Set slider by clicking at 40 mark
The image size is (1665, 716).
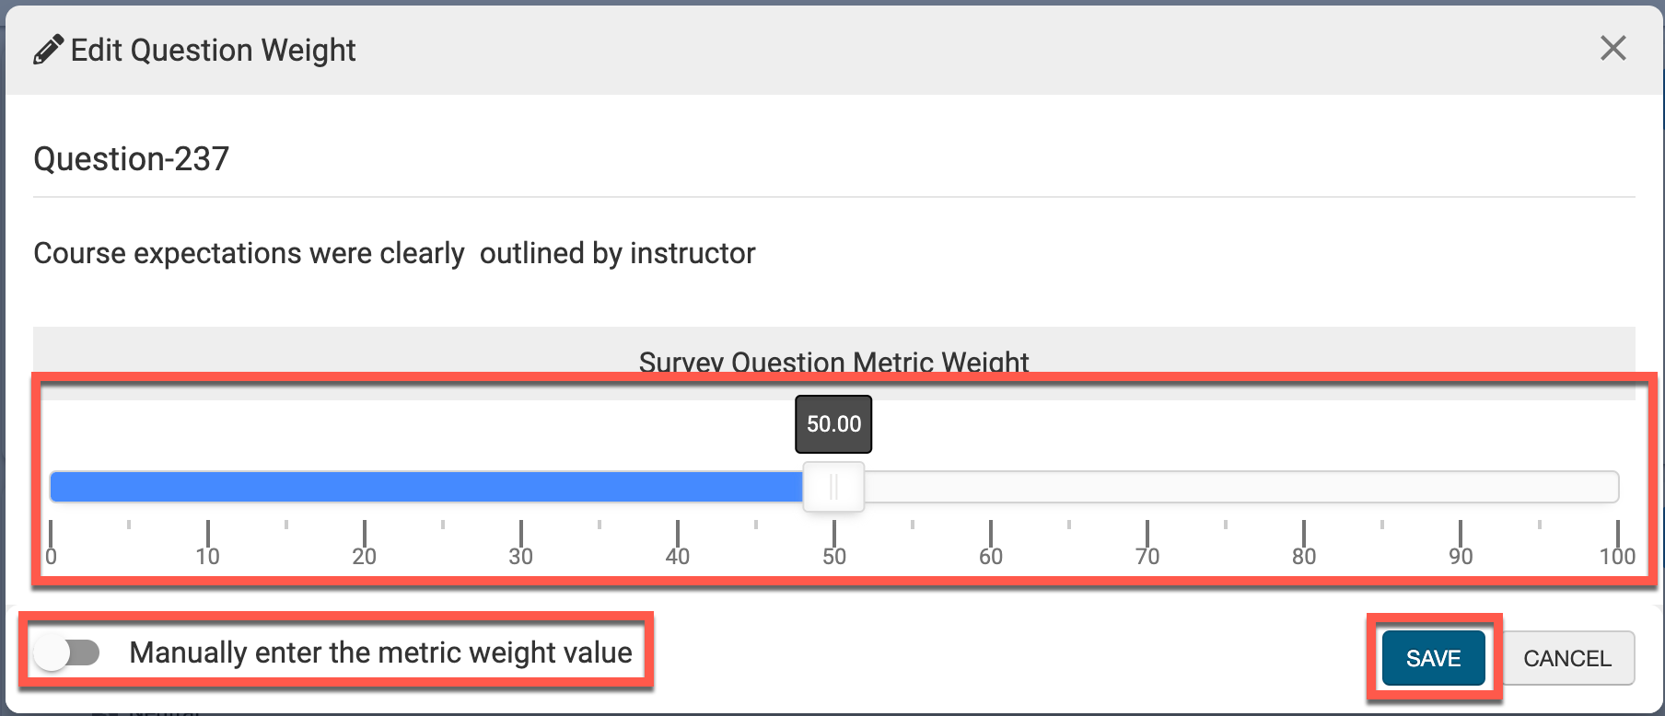pyautogui.click(x=678, y=487)
